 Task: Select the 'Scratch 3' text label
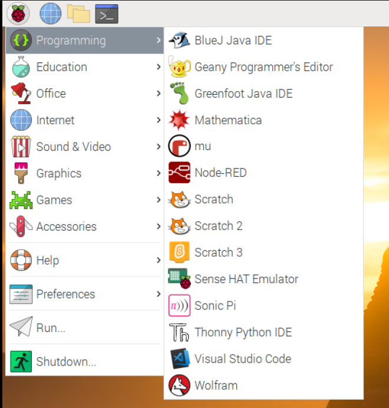click(219, 253)
